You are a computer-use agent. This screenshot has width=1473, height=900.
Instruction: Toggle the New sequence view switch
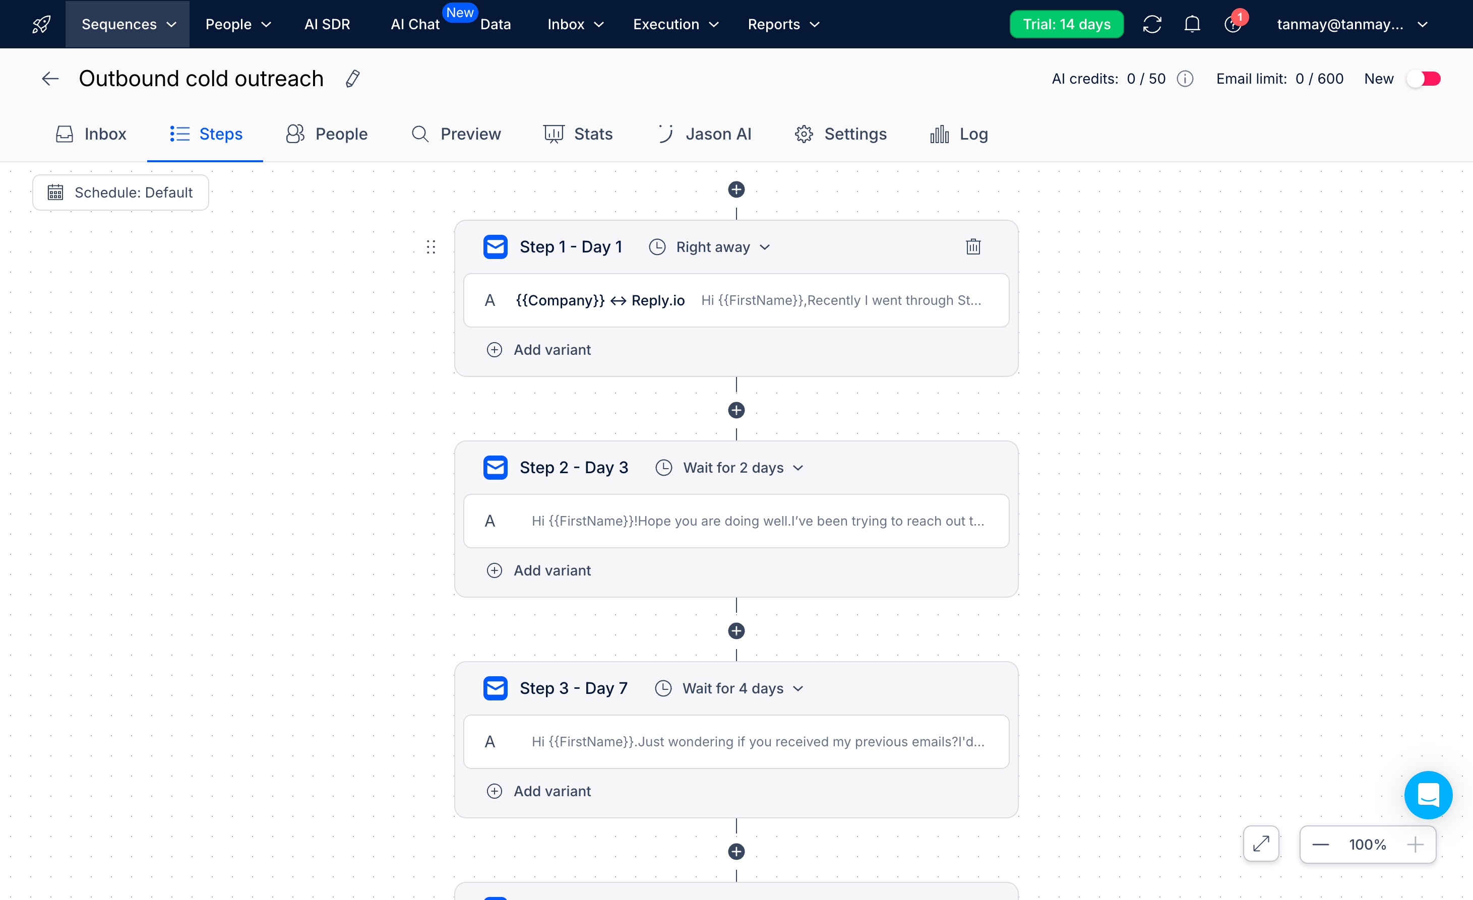(1424, 79)
